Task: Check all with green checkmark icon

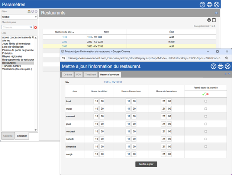Action: [204, 94]
